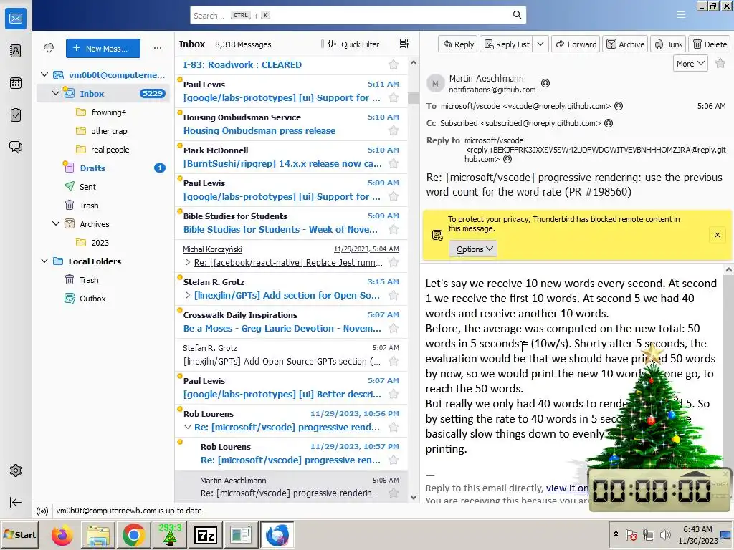Click the contact icon beside vscode@noreply.github.com
This screenshot has width=734, height=550.
coord(619,106)
